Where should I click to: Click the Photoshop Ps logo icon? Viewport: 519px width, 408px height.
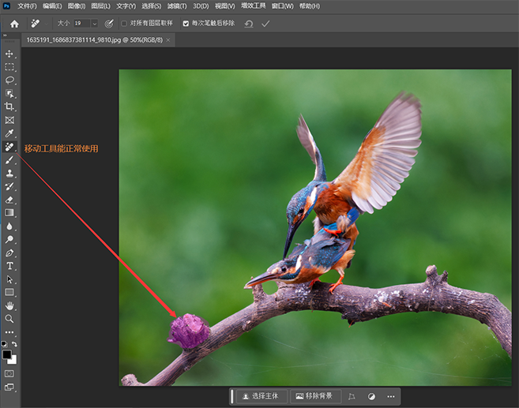(6, 6)
